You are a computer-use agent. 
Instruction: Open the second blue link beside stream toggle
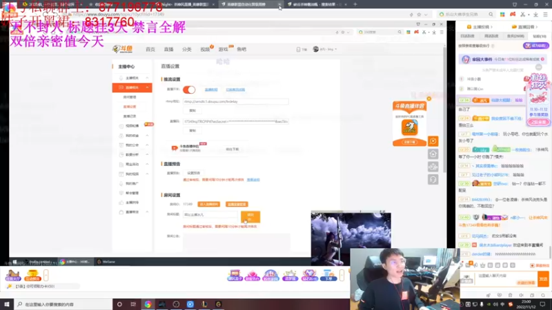point(235,90)
